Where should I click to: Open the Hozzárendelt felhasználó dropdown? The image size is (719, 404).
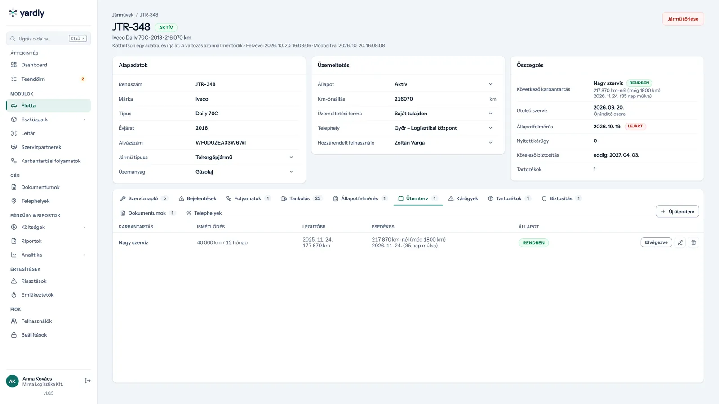click(x=444, y=143)
